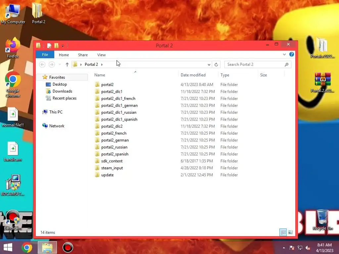Click the Action Center flag icon
Image resolution: width=339 pixels, height=254 pixels.
click(292, 248)
